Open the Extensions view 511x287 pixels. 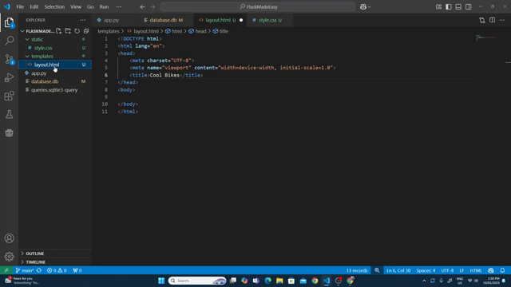(9, 96)
